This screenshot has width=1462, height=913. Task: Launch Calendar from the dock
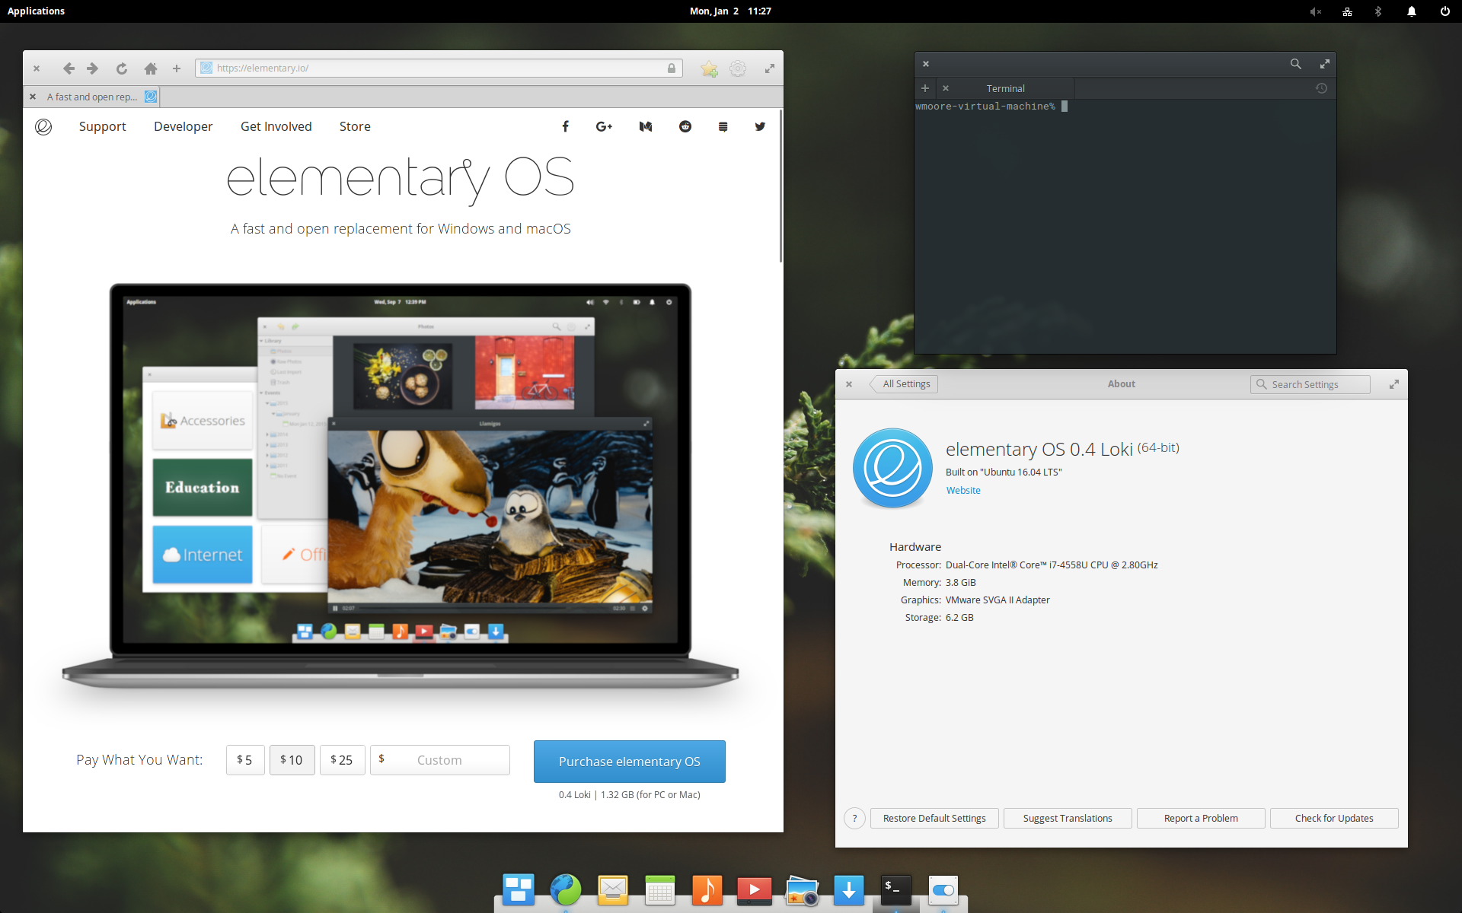coord(660,889)
